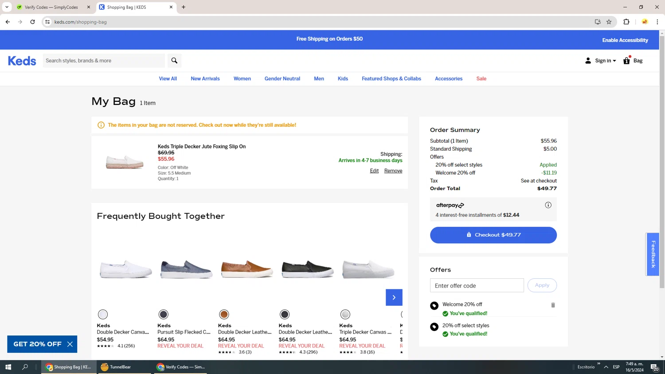The image size is (665, 374).
Task: Open the New Arrivals menu
Action: [205, 78]
